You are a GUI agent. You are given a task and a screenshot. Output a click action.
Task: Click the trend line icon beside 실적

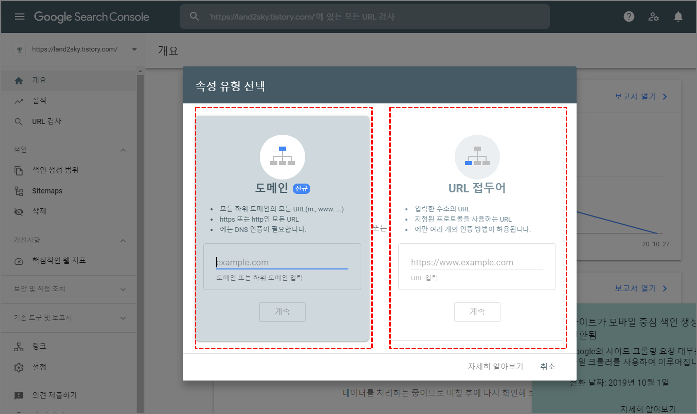pyautogui.click(x=19, y=101)
